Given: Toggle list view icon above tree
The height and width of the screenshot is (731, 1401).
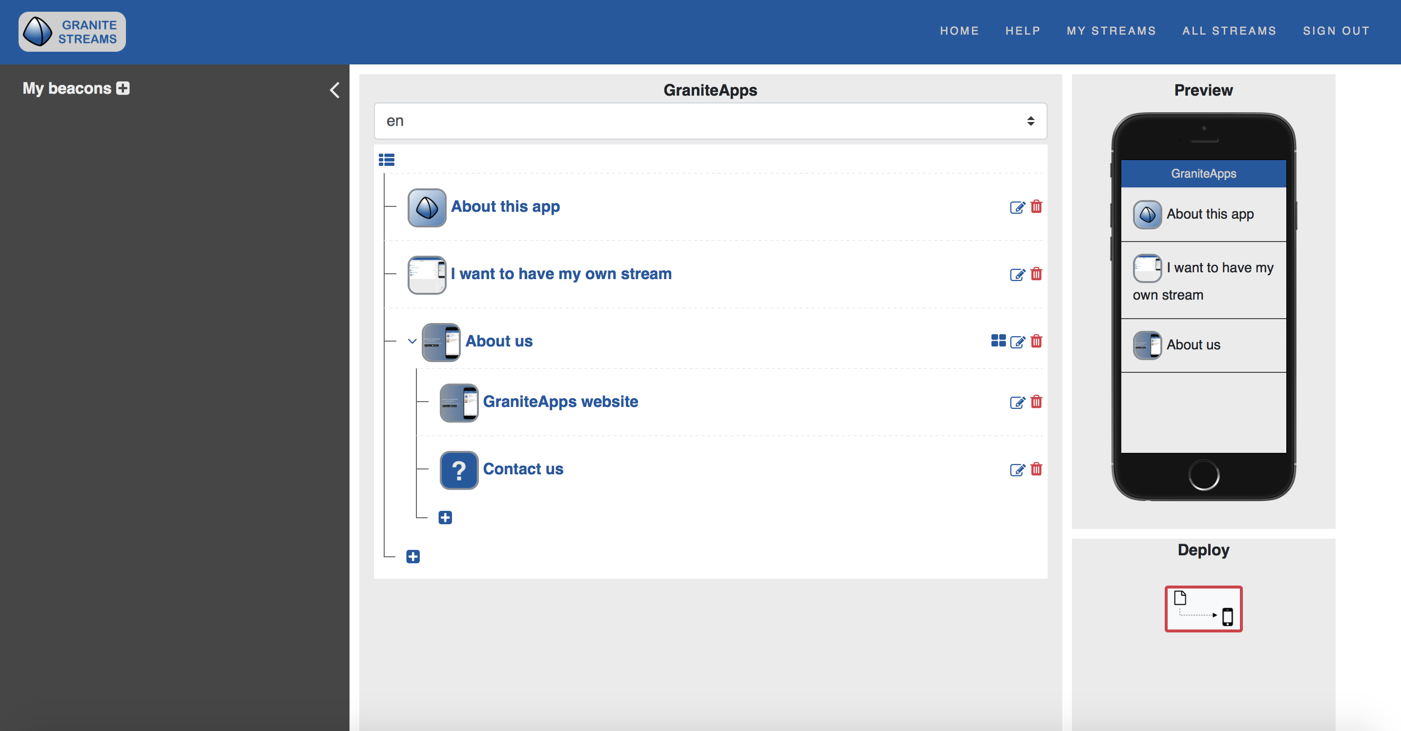Looking at the screenshot, I should pos(387,160).
